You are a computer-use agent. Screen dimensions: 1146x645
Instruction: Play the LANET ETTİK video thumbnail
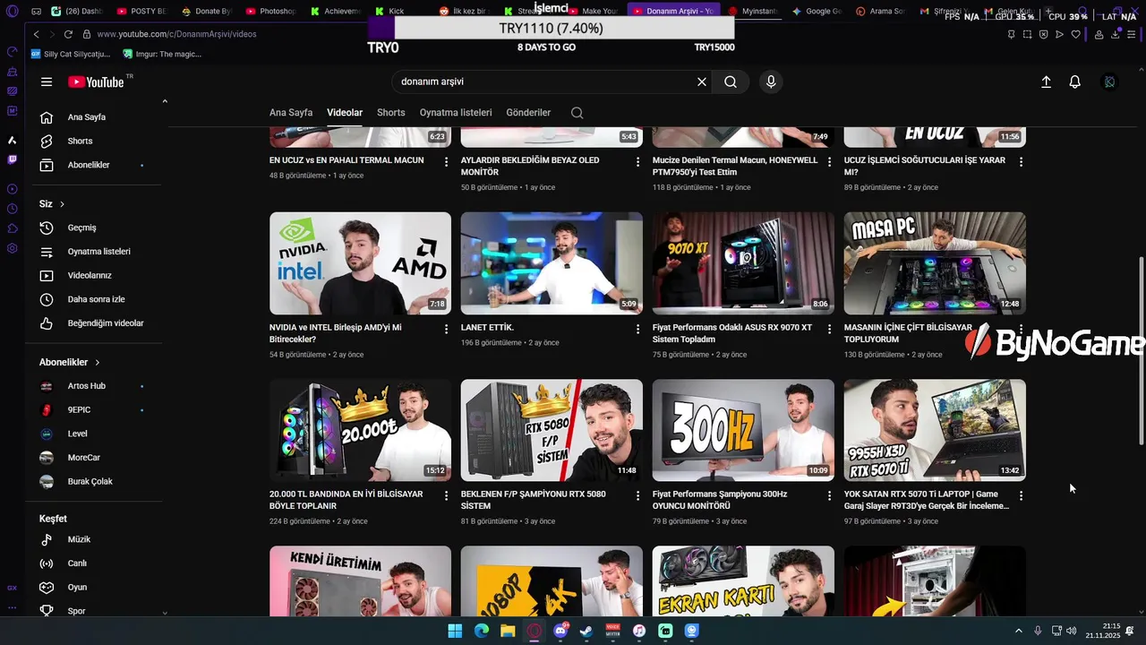click(x=552, y=263)
